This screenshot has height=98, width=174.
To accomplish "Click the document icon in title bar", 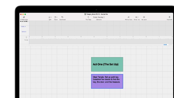I will click(85, 14).
